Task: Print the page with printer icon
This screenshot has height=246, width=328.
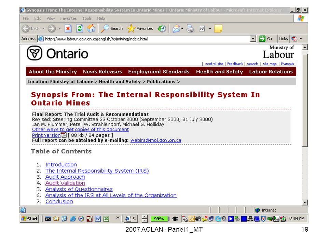Action: [x=190, y=28]
